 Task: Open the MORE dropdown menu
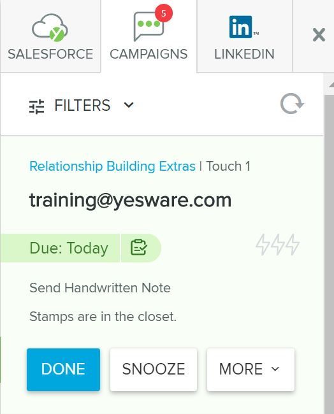point(250,369)
